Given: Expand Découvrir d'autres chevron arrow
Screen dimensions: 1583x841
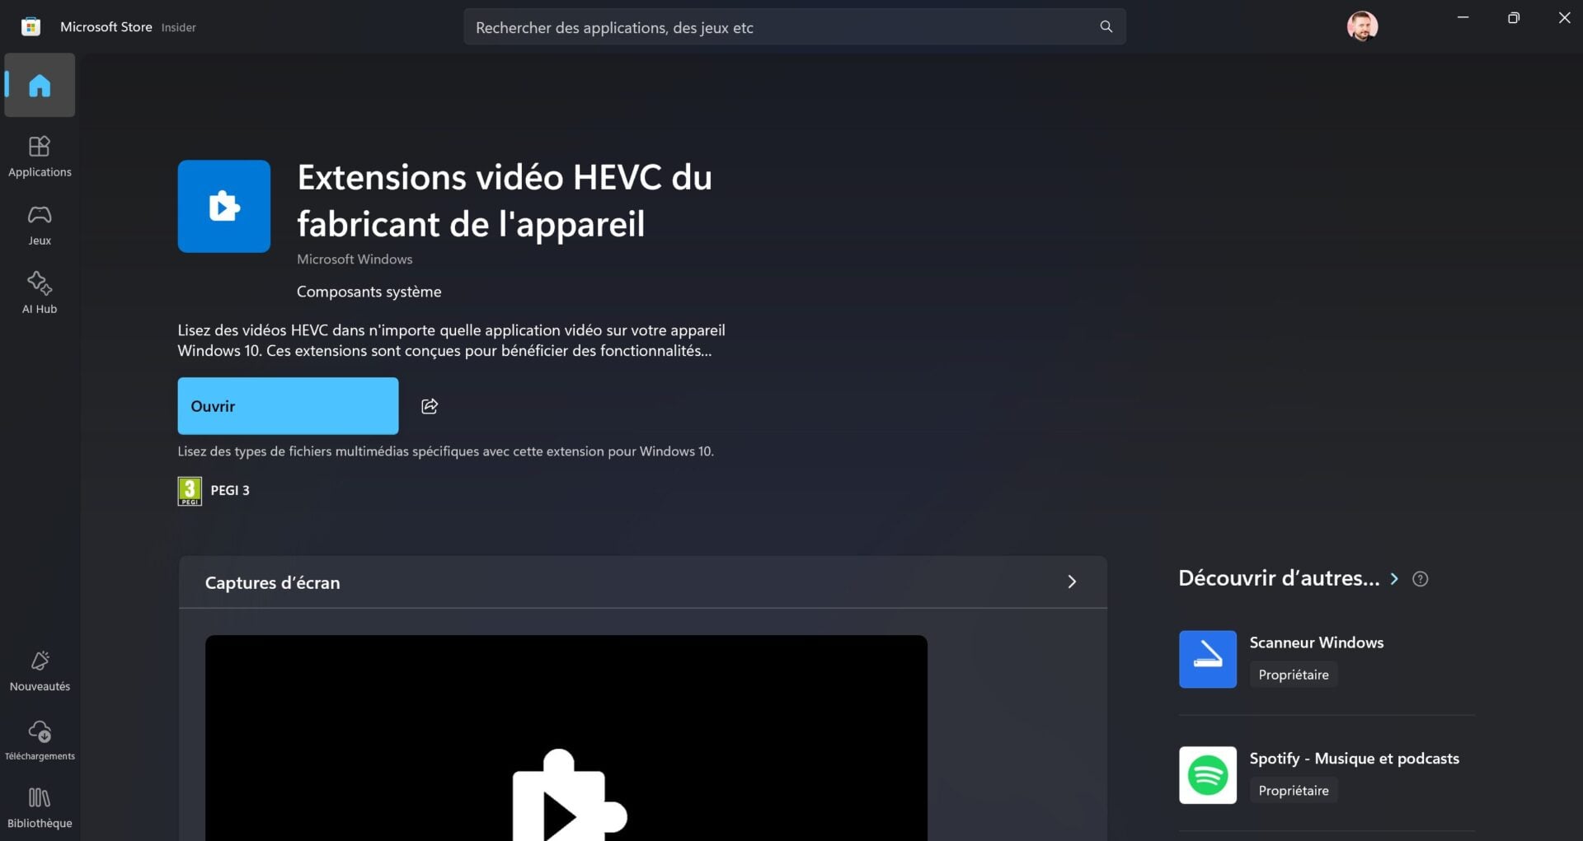Looking at the screenshot, I should tap(1394, 579).
